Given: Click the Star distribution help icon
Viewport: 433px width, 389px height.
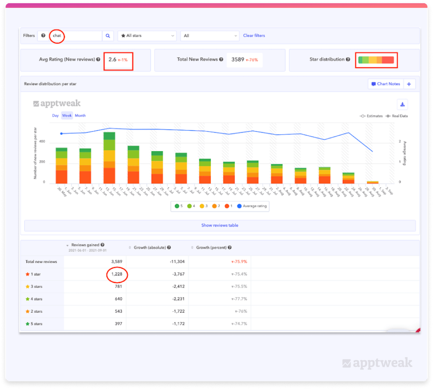Looking at the screenshot, I should [348, 59].
